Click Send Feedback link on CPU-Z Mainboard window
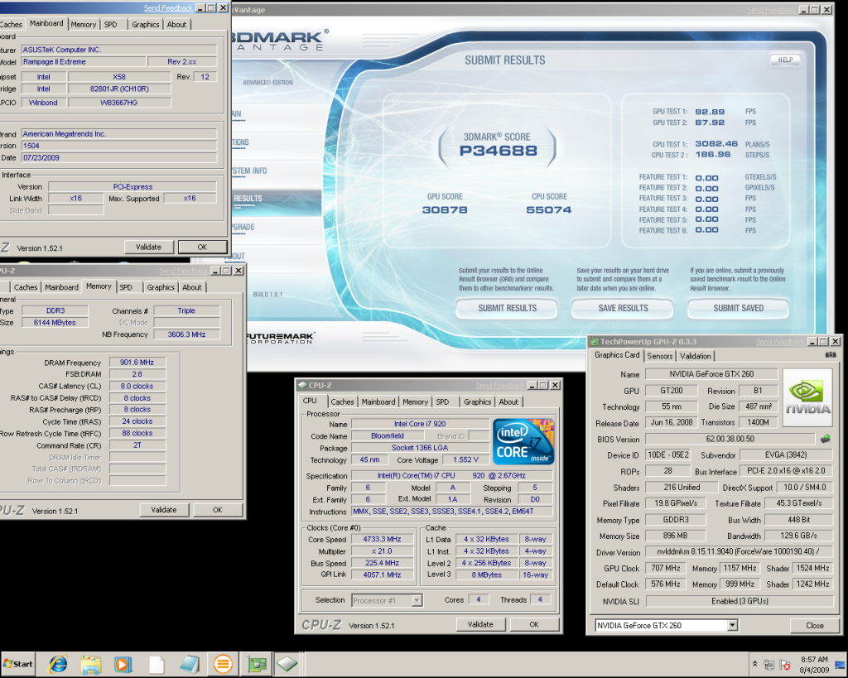 pyautogui.click(x=168, y=8)
